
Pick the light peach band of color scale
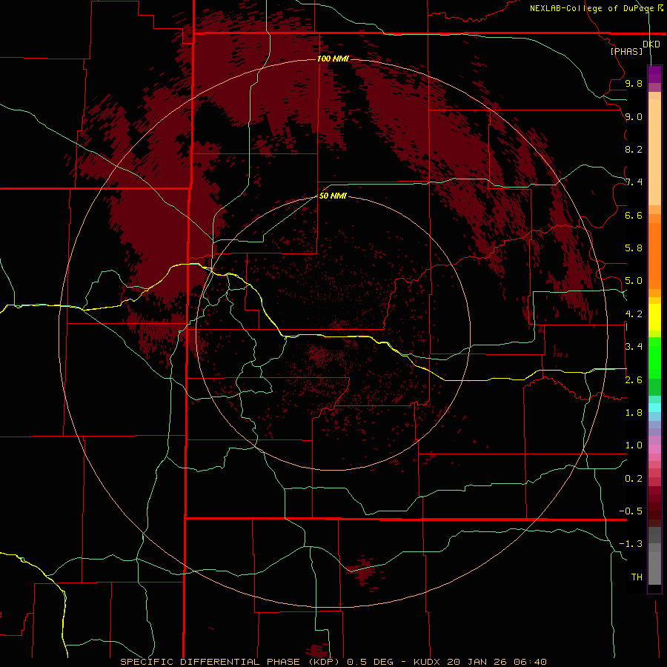(x=654, y=152)
